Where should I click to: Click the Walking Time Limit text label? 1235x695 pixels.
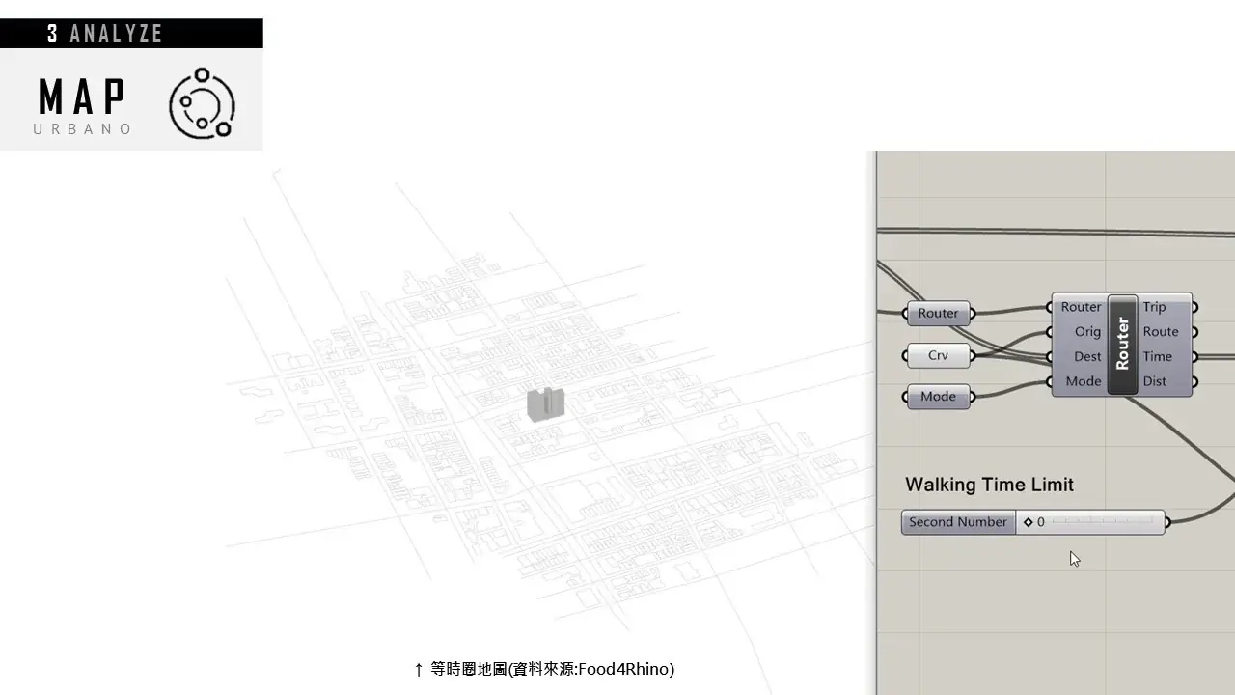click(x=989, y=485)
